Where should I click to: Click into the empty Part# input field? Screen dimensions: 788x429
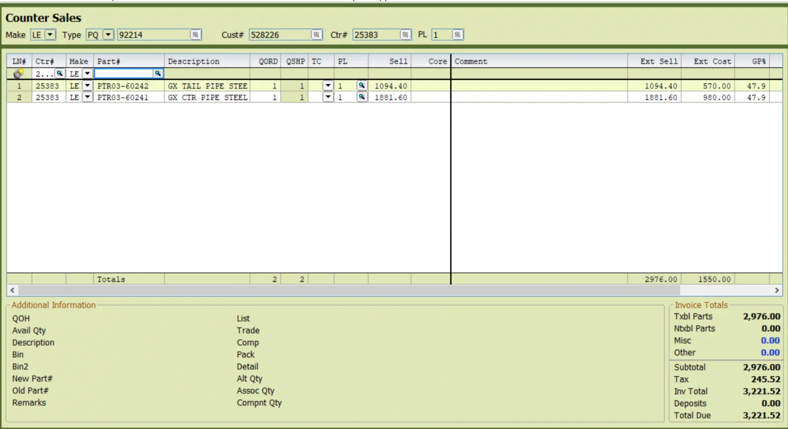(124, 73)
